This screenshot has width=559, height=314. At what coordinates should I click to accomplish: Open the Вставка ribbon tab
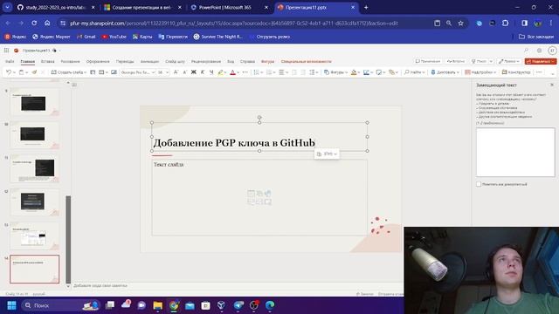pyautogui.click(x=47, y=62)
